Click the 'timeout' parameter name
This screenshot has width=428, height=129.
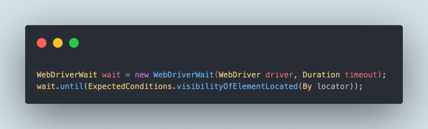click(361, 75)
